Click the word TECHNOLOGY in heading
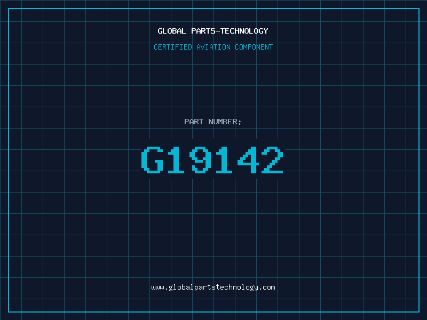427x320 pixels. click(x=244, y=31)
